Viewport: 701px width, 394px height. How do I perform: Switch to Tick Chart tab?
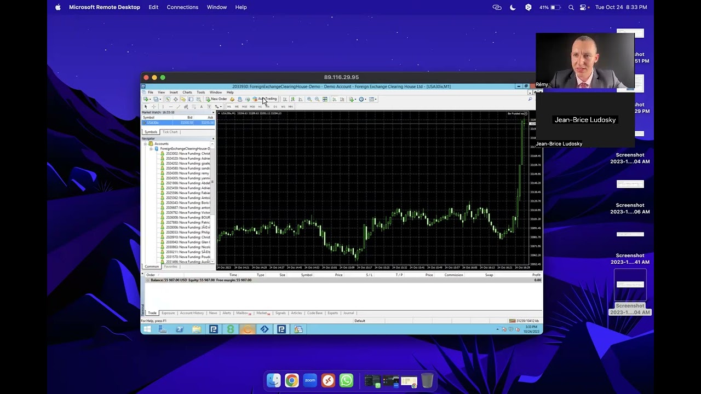[x=170, y=132]
